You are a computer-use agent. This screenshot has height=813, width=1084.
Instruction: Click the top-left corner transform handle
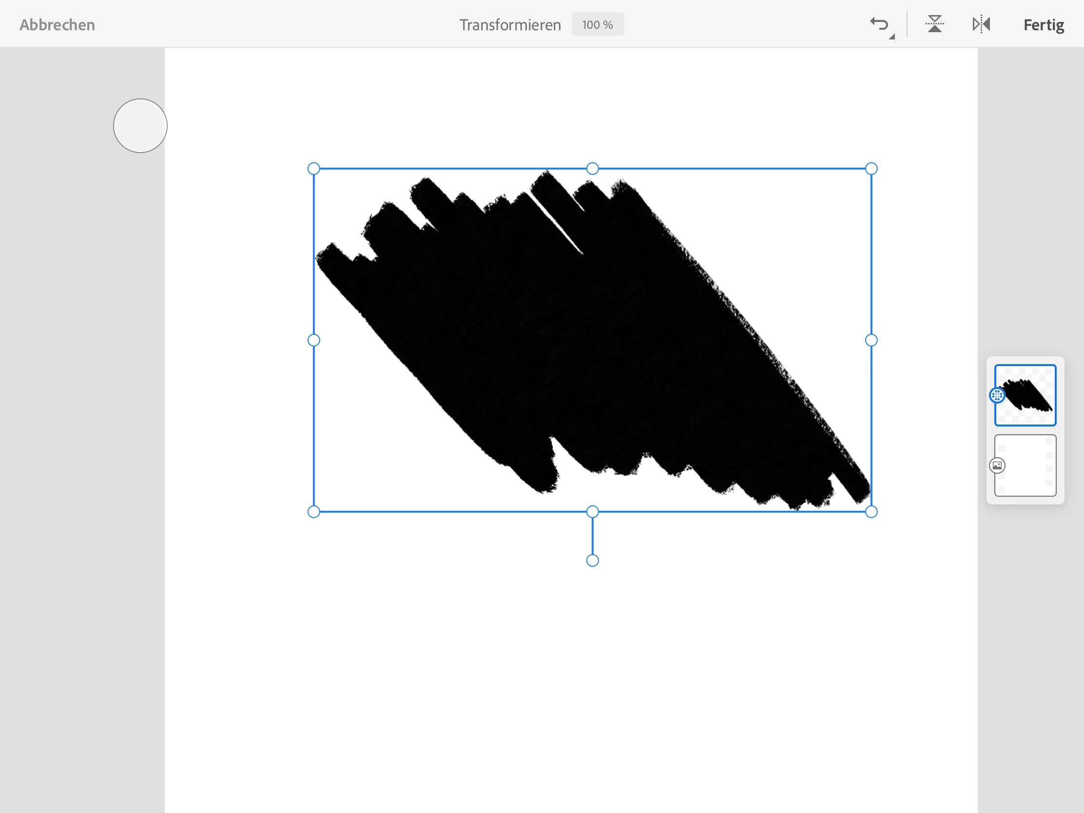click(313, 169)
